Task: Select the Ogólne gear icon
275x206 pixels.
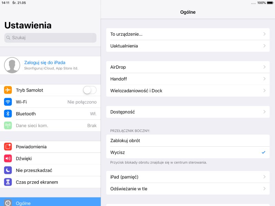Action: tap(8, 203)
